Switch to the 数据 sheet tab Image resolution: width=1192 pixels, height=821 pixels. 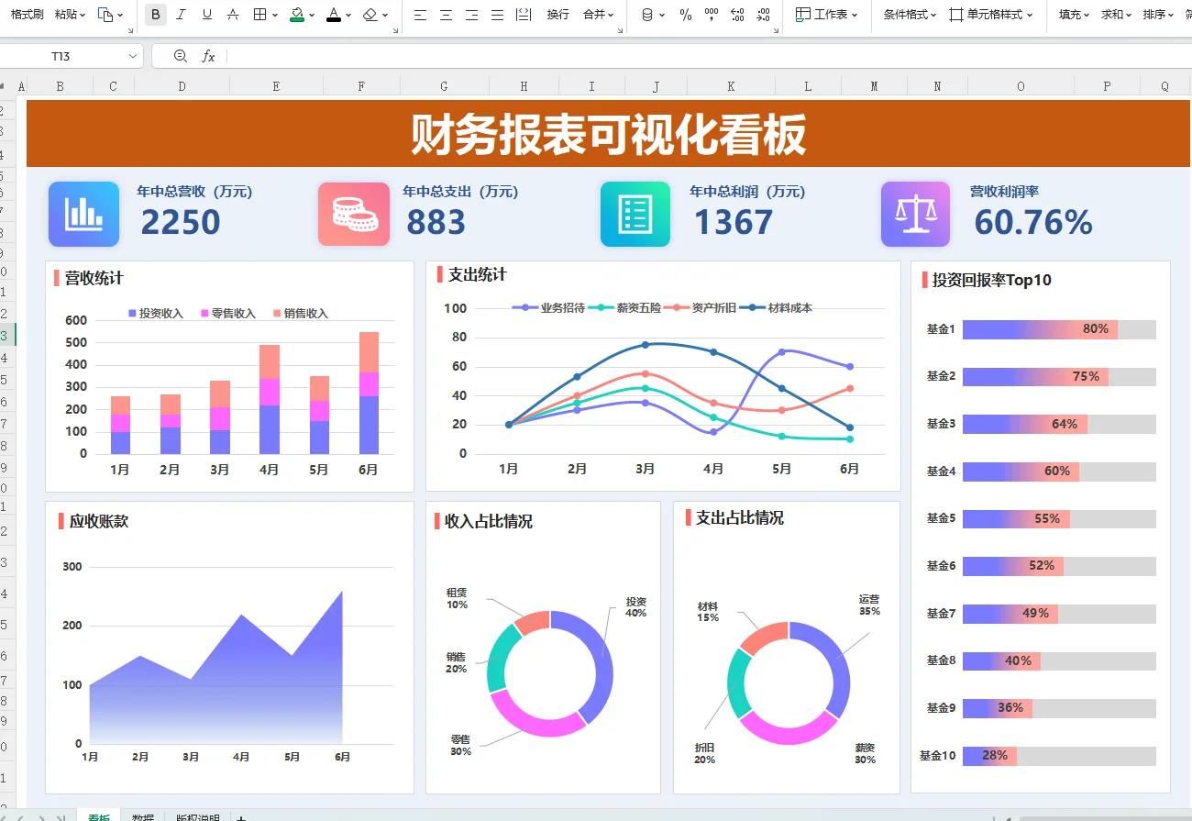pyautogui.click(x=142, y=816)
